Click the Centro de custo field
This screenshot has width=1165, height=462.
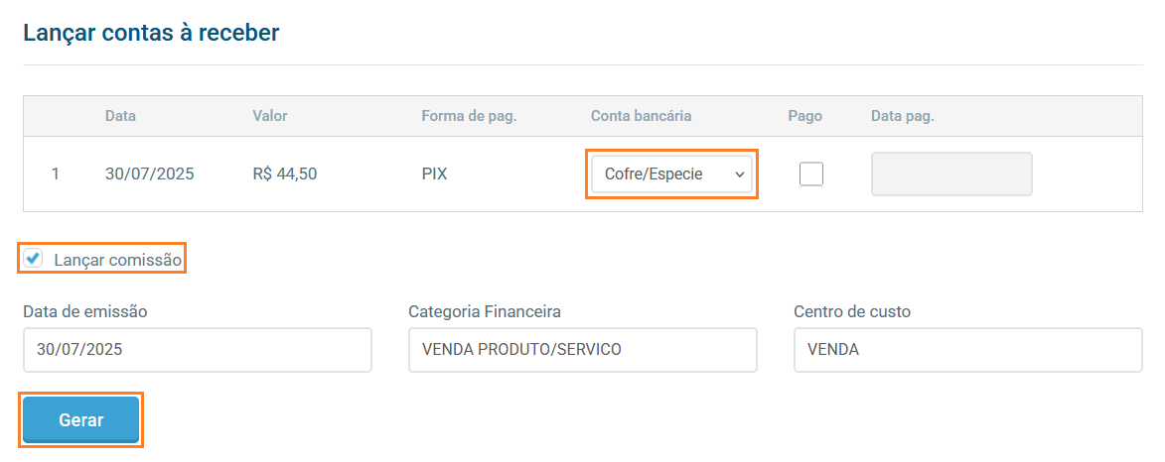point(967,350)
